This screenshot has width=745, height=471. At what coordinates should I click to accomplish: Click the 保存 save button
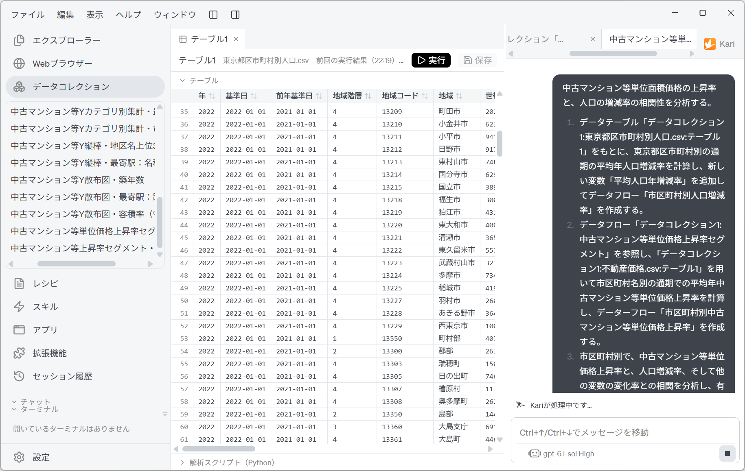coord(478,60)
